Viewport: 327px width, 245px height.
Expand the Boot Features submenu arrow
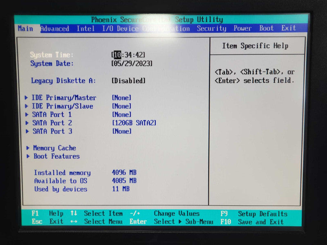pos(28,156)
